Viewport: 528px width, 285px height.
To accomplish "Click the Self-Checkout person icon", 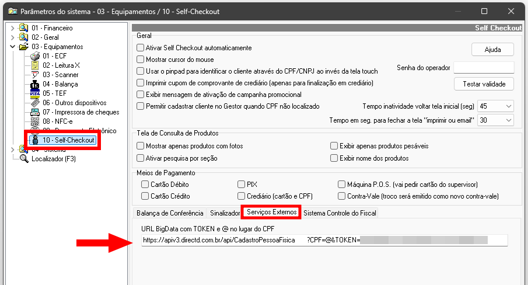I will [x=35, y=140].
